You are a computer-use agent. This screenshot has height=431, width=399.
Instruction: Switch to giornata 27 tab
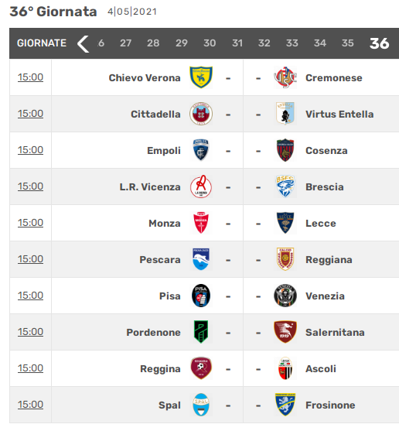[x=125, y=43]
